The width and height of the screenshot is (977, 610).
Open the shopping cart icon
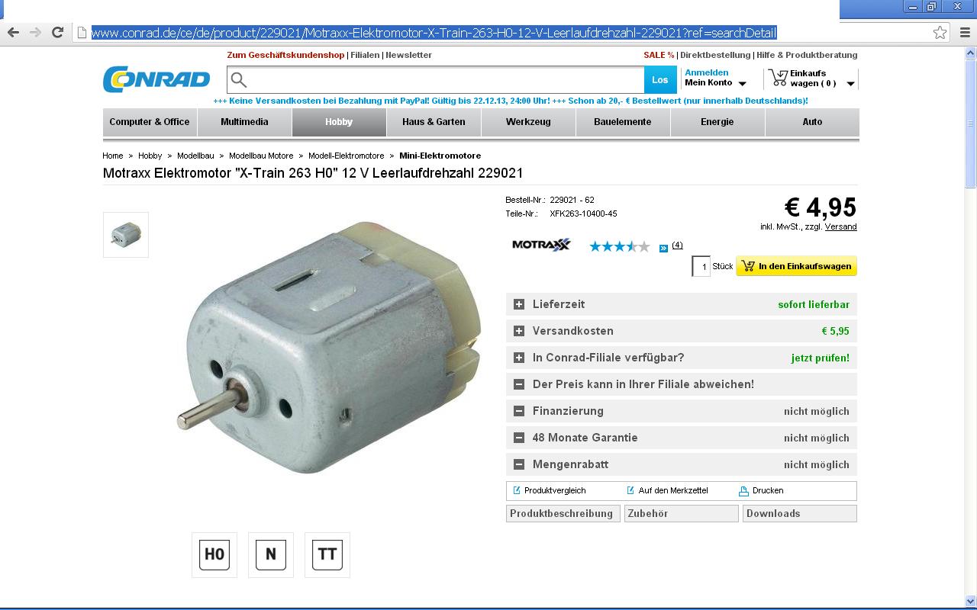(x=779, y=78)
